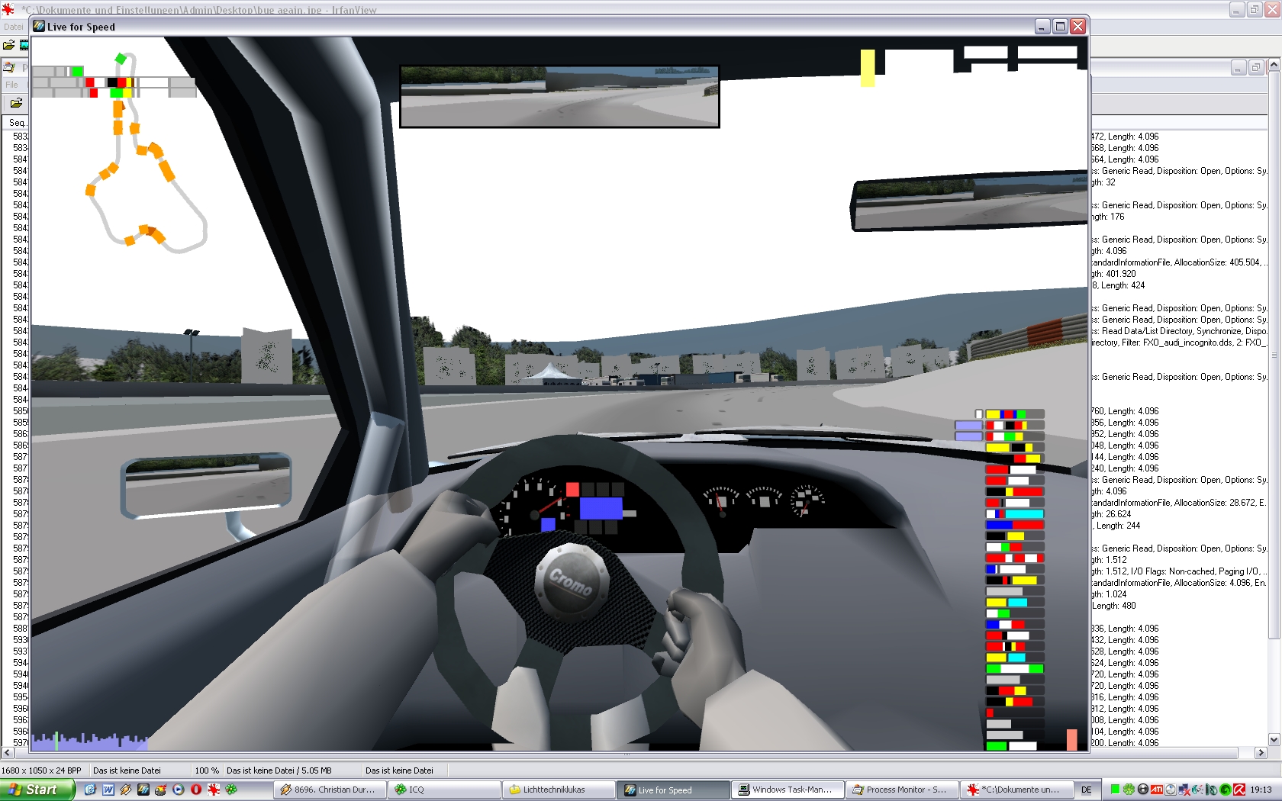Viewport: 1282px width, 801px height.
Task: Launch Windows Media Player from Quick Launch
Action: pyautogui.click(x=178, y=790)
